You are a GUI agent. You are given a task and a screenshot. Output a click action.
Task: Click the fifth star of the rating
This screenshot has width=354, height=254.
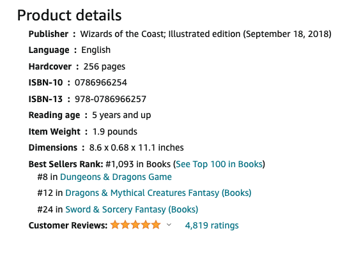click(x=156, y=225)
